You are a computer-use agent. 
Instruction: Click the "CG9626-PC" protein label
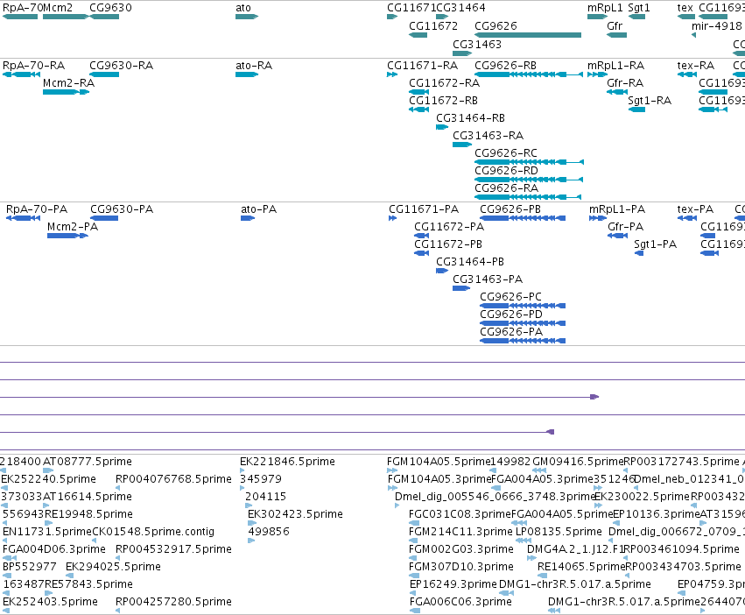[x=510, y=296]
